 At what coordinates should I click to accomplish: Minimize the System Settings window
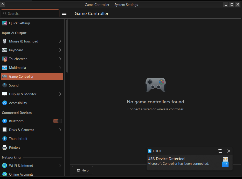coord(226,4)
